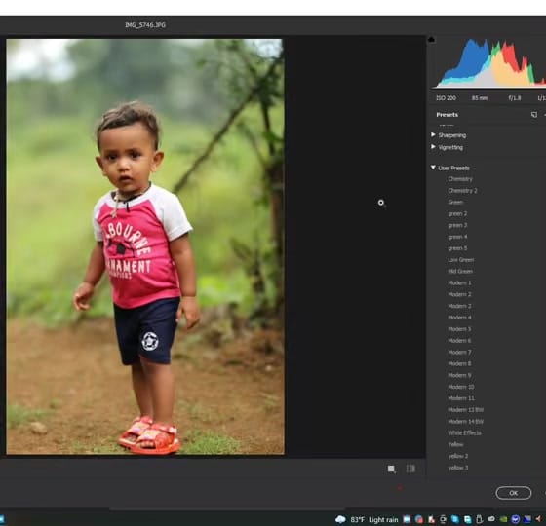Select the Modern 11 preset
The height and width of the screenshot is (526, 546).
(x=460, y=398)
